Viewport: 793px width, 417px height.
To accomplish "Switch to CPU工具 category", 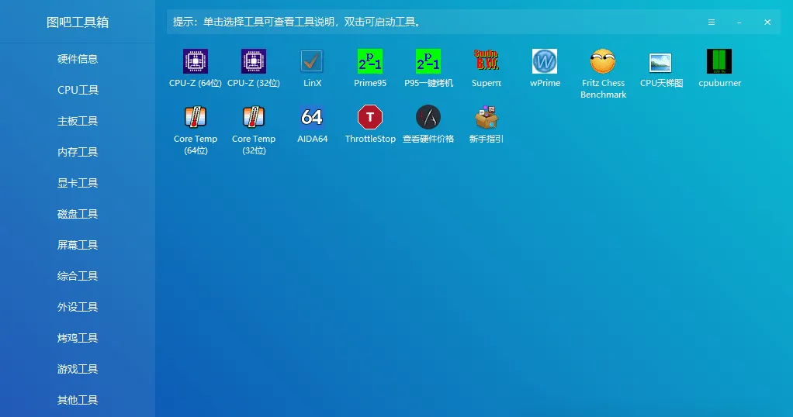I will (x=78, y=90).
